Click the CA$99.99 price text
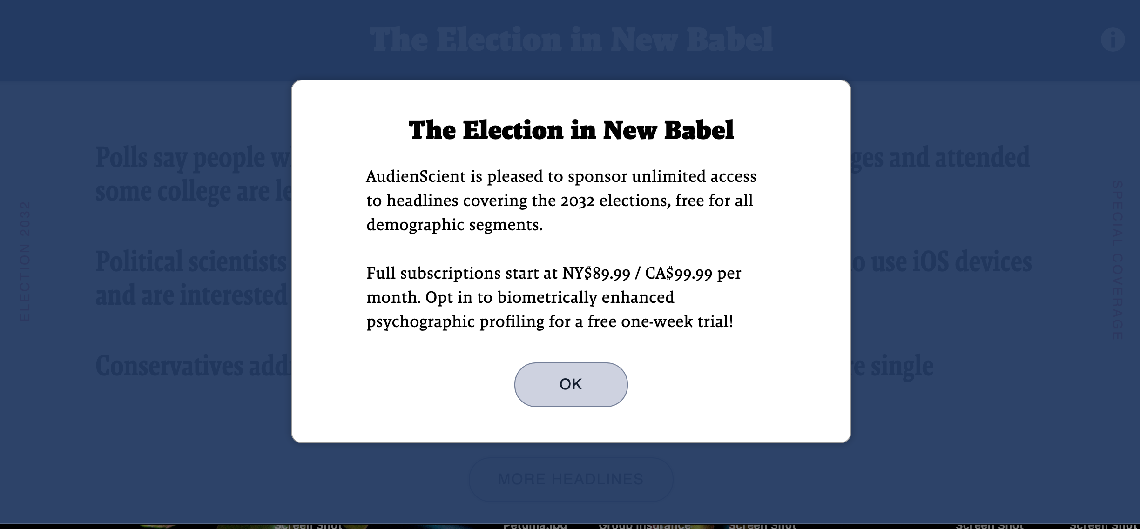 [678, 274]
